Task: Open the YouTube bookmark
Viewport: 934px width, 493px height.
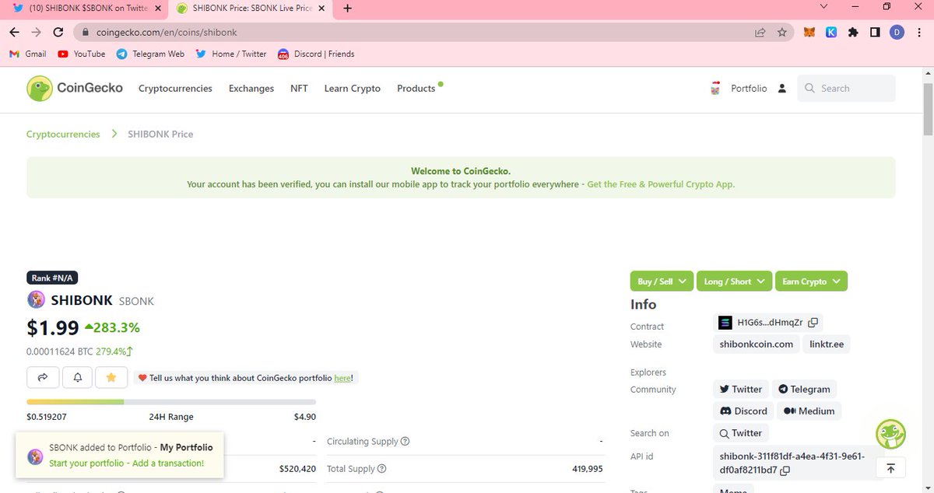Action: [x=82, y=54]
